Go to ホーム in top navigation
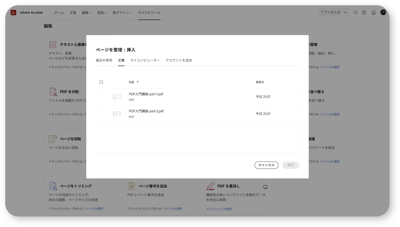 coord(59,13)
